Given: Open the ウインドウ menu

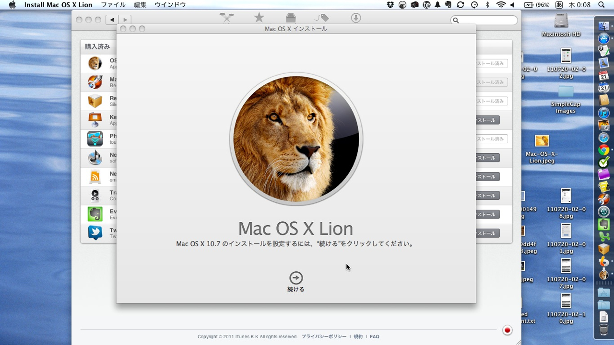Looking at the screenshot, I should click(x=170, y=5).
